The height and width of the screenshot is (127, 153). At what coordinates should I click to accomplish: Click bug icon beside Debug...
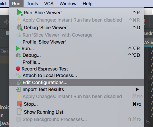[19, 55]
